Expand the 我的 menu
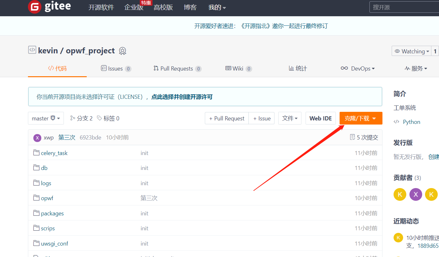This screenshot has width=439, height=257. tap(217, 7)
